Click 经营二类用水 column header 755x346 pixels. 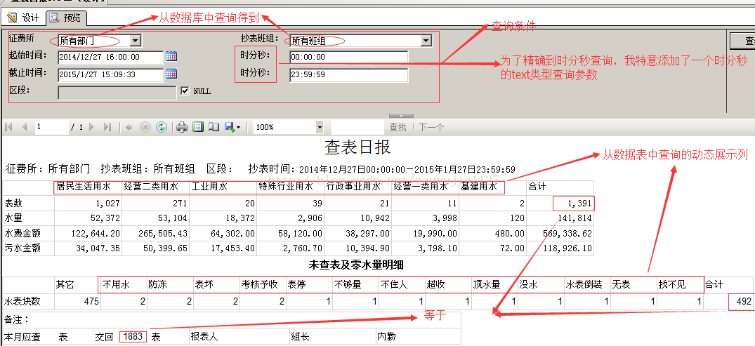pos(151,186)
